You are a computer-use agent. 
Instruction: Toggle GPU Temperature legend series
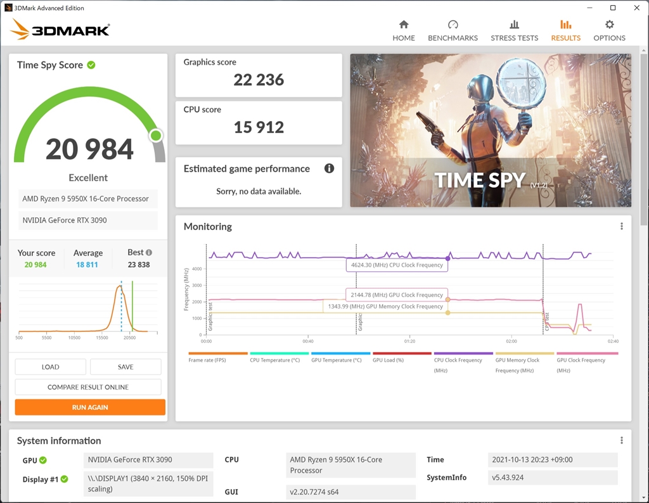point(340,357)
